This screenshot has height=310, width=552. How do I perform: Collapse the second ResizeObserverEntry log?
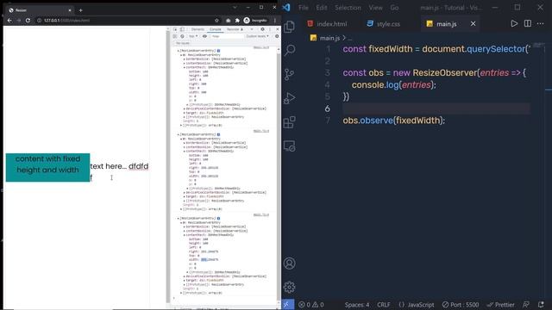pos(179,134)
